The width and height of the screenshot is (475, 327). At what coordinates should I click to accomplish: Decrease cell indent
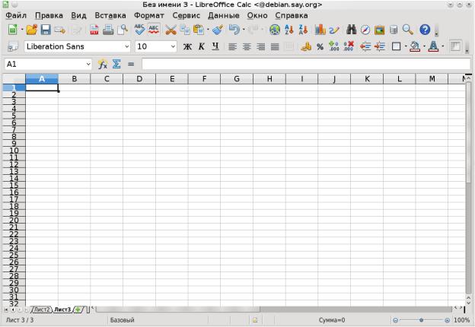pyautogui.click(x=365, y=46)
